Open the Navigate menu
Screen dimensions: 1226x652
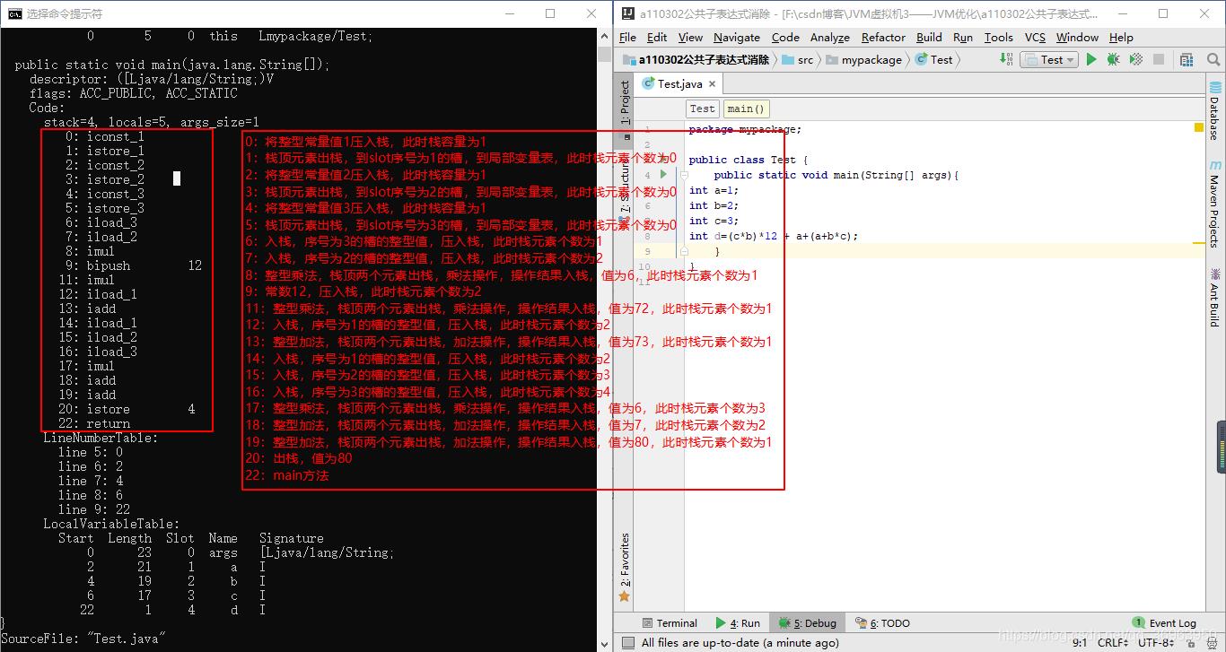pyautogui.click(x=737, y=37)
